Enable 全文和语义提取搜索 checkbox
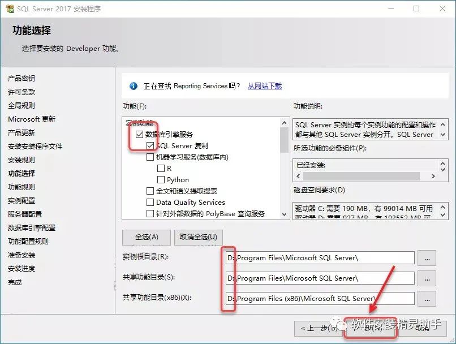Viewport: 456px width, 344px height. (x=150, y=191)
